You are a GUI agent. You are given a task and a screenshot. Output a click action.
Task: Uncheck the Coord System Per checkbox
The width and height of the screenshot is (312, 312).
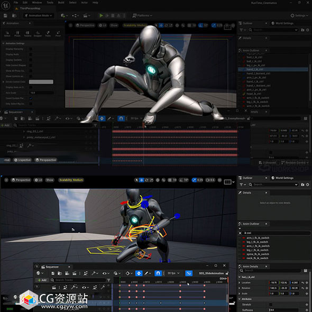coord(31,98)
